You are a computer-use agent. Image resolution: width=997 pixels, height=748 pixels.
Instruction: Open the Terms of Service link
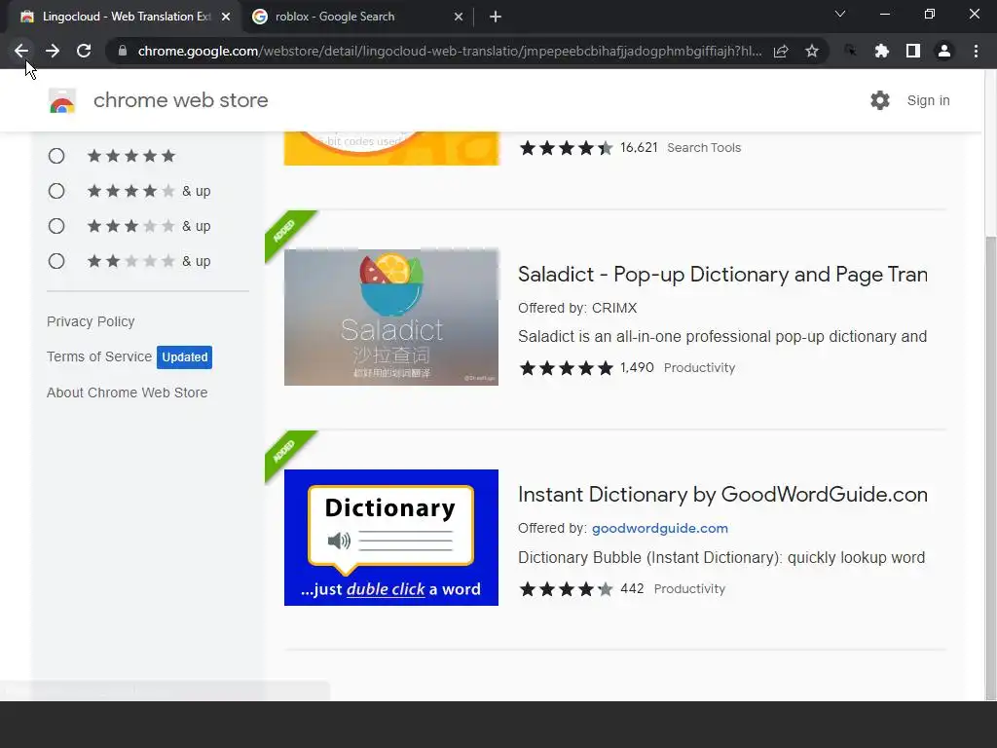pos(99,356)
